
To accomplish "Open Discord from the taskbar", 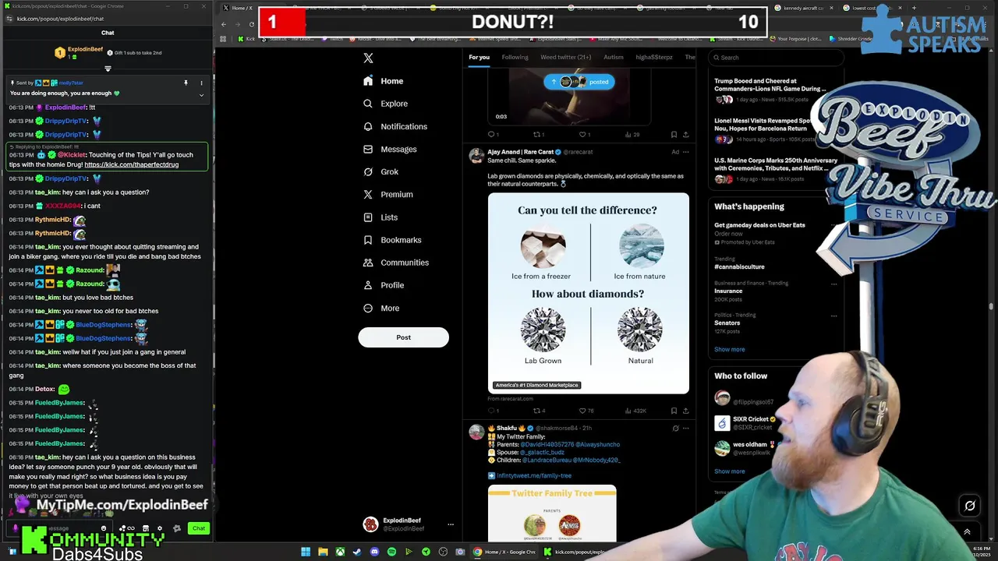I will coord(374,552).
